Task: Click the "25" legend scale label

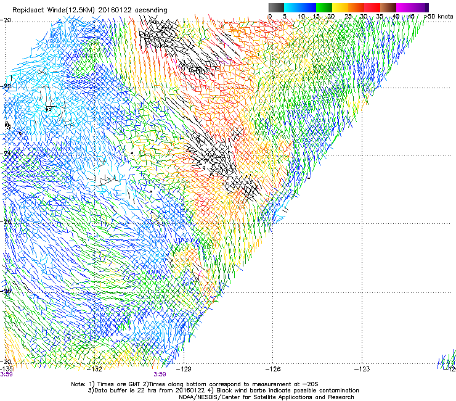Action: (x=348, y=17)
